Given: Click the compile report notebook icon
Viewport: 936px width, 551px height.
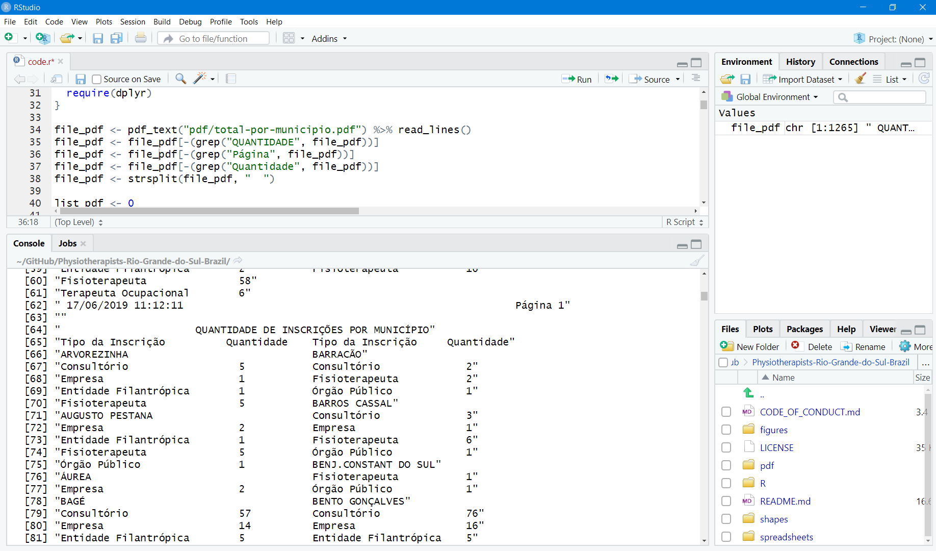Looking at the screenshot, I should pyautogui.click(x=231, y=79).
